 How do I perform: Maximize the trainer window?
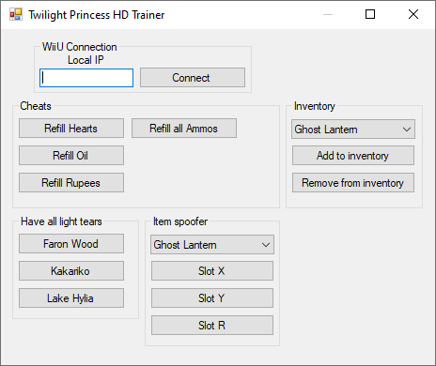pos(370,14)
